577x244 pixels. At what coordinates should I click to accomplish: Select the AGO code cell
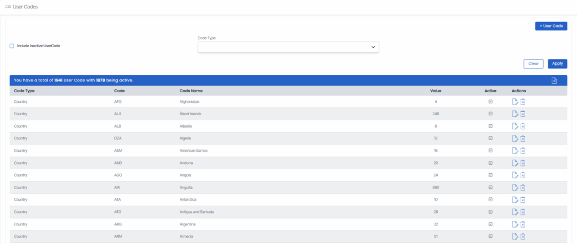point(118,175)
